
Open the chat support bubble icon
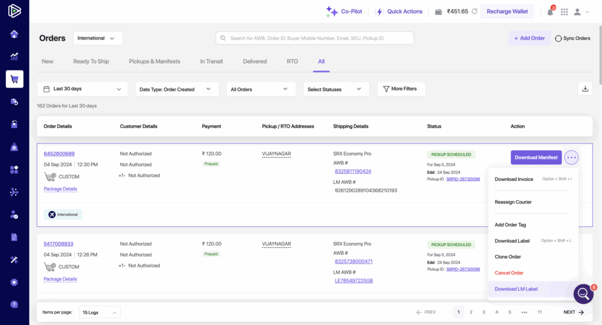coord(583,293)
